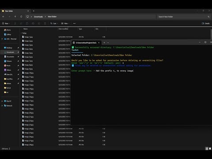Go forward in File Explorer

point(9,17)
